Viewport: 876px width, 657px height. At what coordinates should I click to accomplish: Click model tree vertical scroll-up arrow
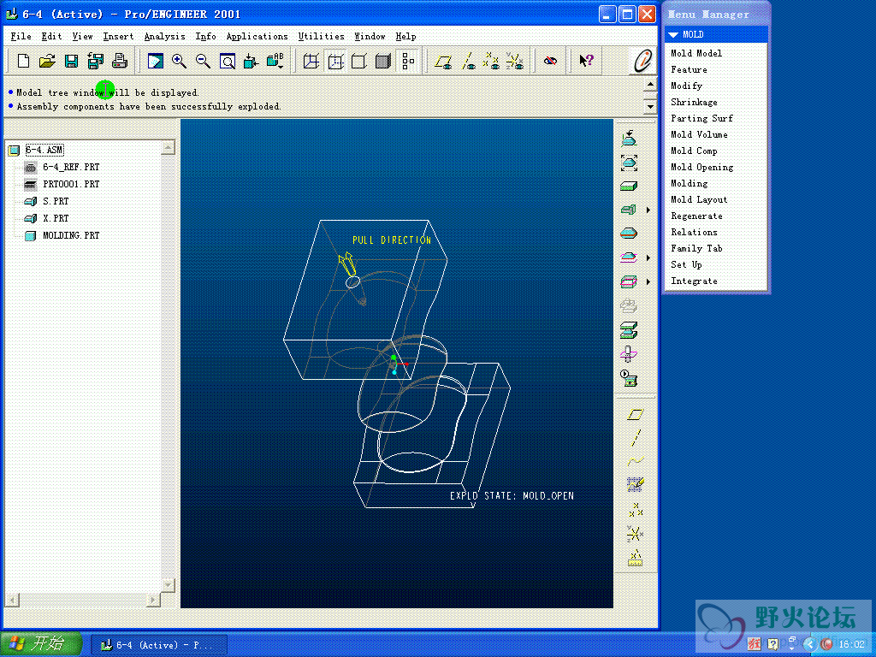(169, 147)
